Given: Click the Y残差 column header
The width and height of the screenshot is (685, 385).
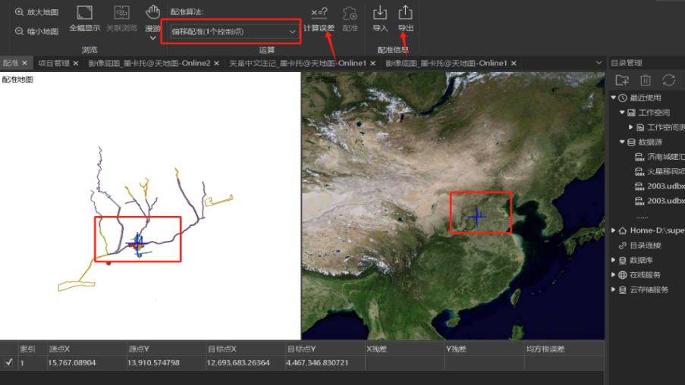Looking at the screenshot, I should [484, 349].
